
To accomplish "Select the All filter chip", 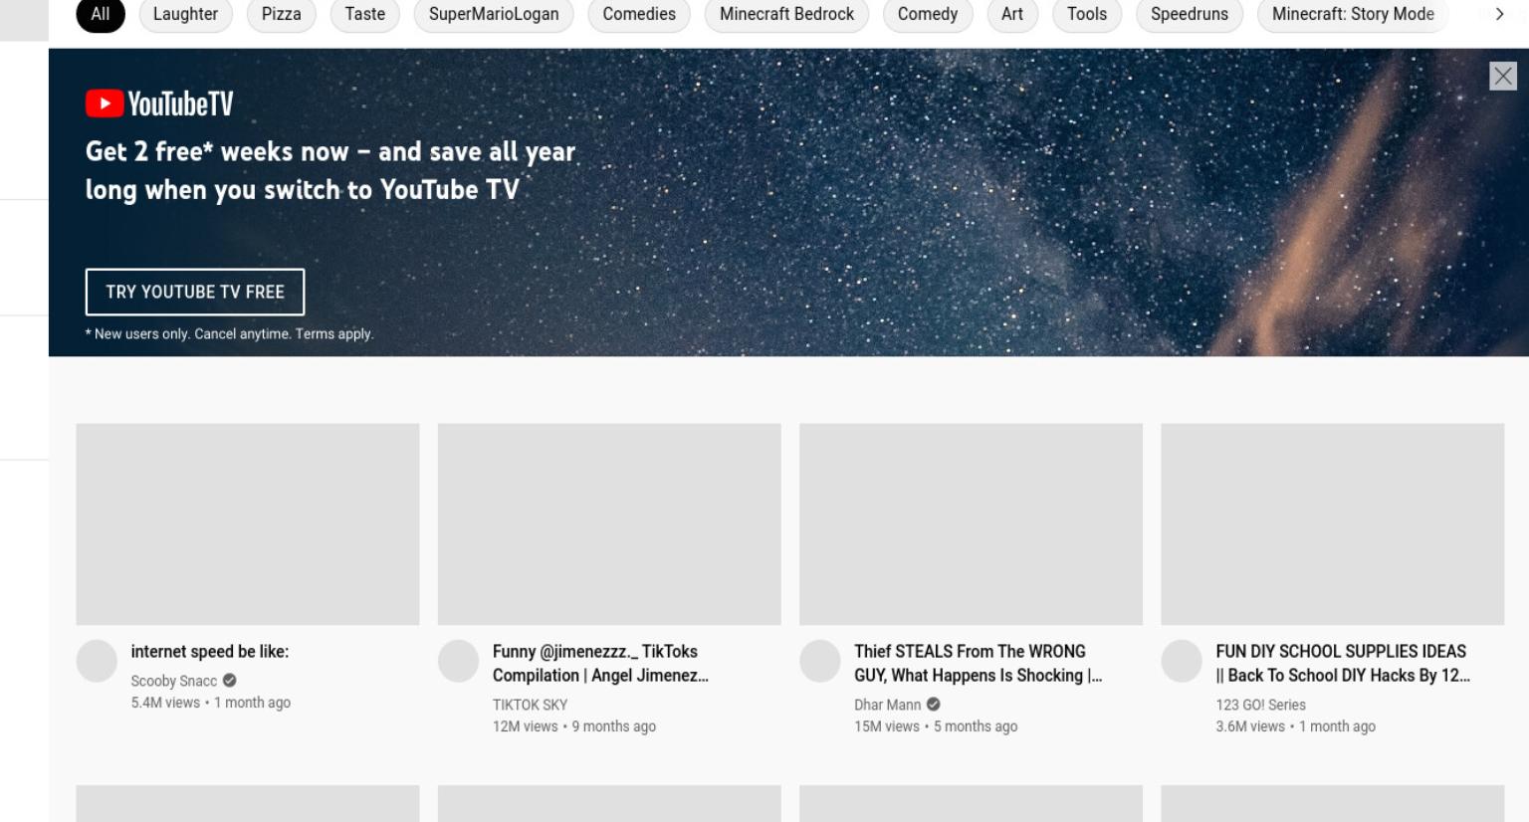I will (101, 14).
